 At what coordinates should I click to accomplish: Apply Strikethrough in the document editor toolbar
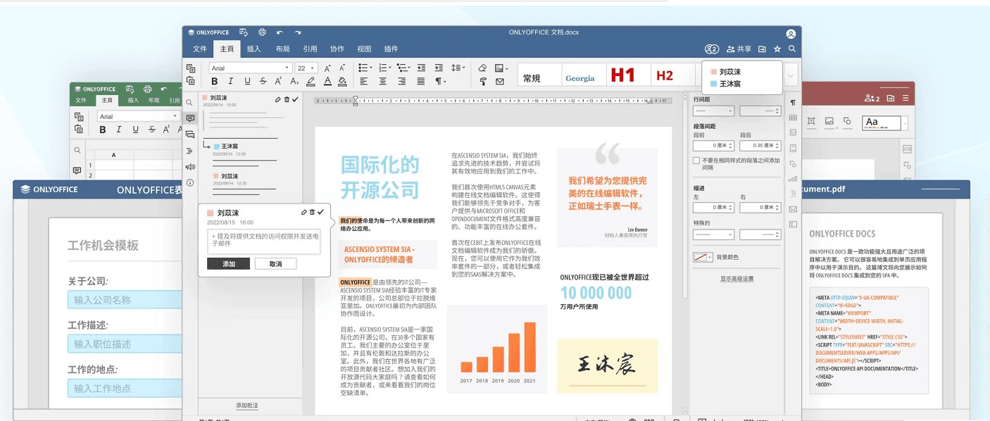tap(263, 81)
